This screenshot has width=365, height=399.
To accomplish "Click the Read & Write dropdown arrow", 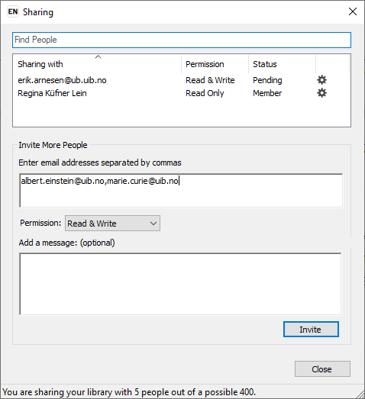I will pos(153,224).
